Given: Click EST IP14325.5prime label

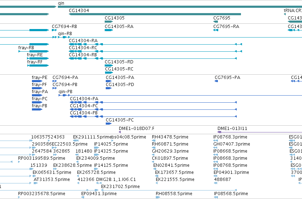Looking at the screenshot, I should point(111,151).
